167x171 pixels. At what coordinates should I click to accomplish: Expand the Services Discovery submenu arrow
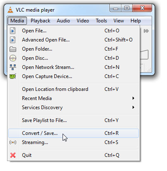pyautogui.click(x=133, y=107)
